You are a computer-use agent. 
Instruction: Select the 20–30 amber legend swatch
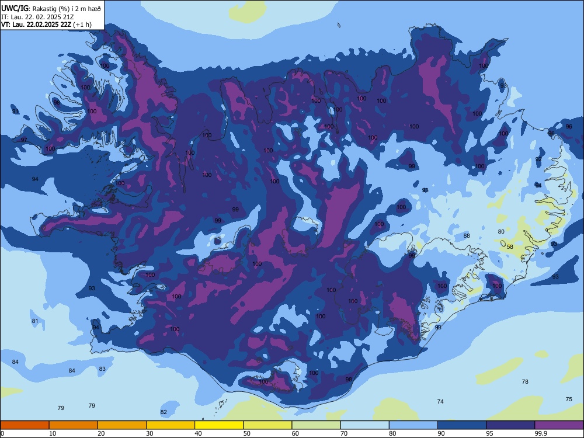pyautogui.click(x=122, y=425)
